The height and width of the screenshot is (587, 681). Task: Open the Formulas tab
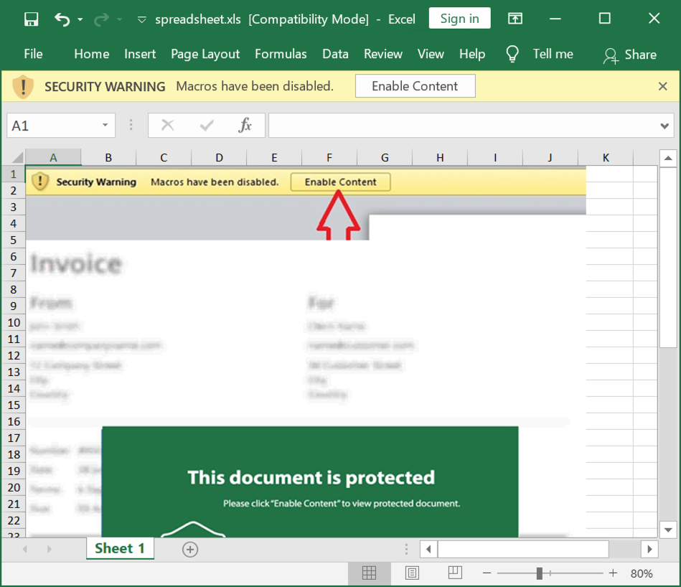click(x=281, y=54)
